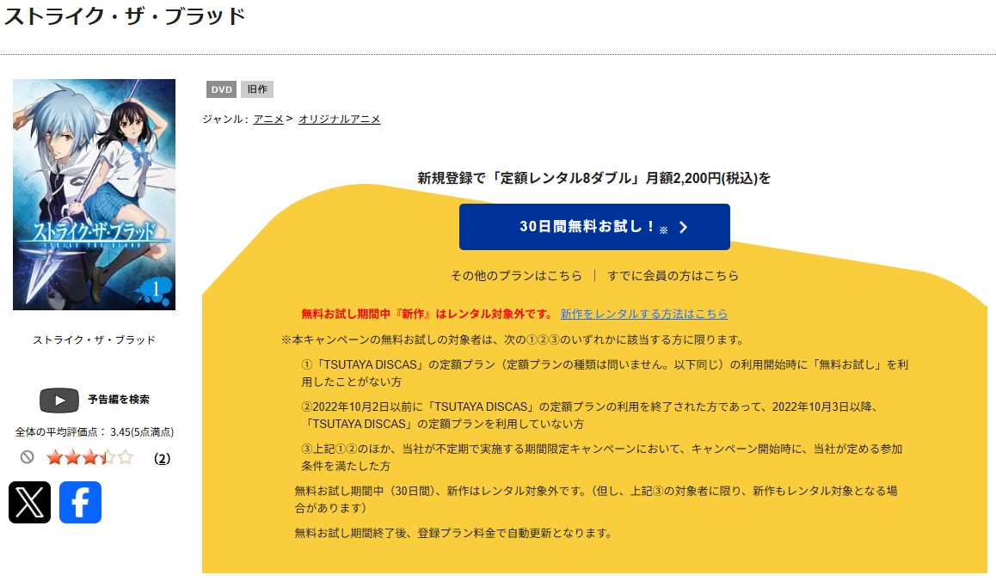Click the ジャンル label

225,119
